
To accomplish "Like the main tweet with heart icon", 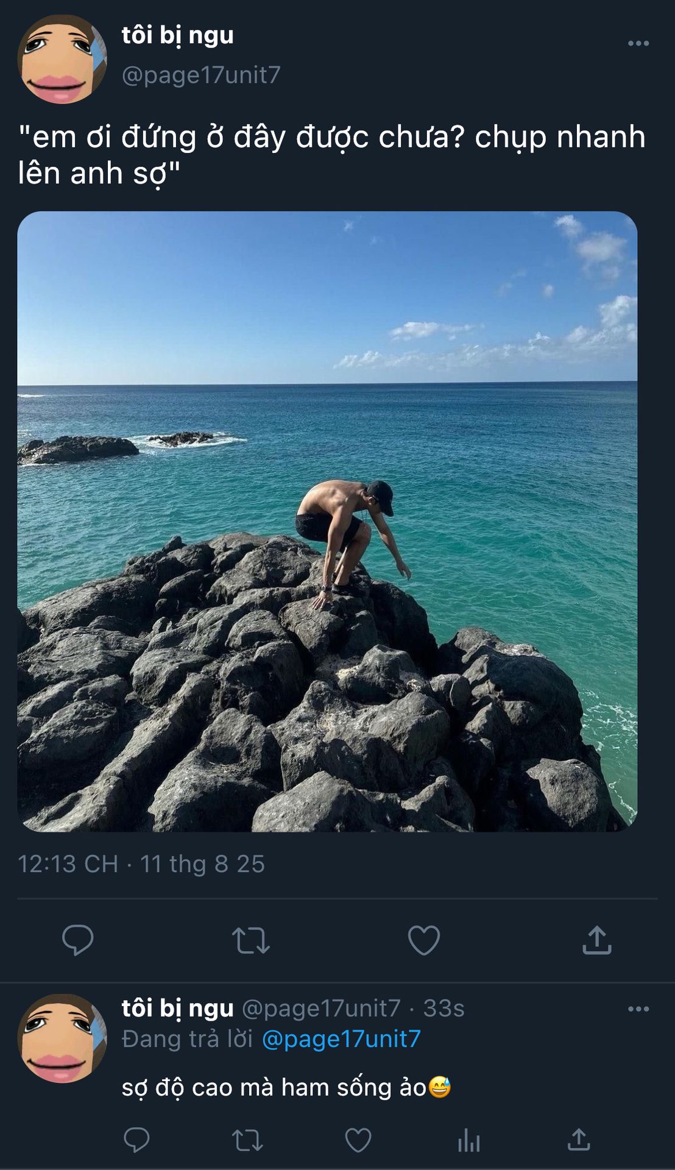I will point(424,940).
